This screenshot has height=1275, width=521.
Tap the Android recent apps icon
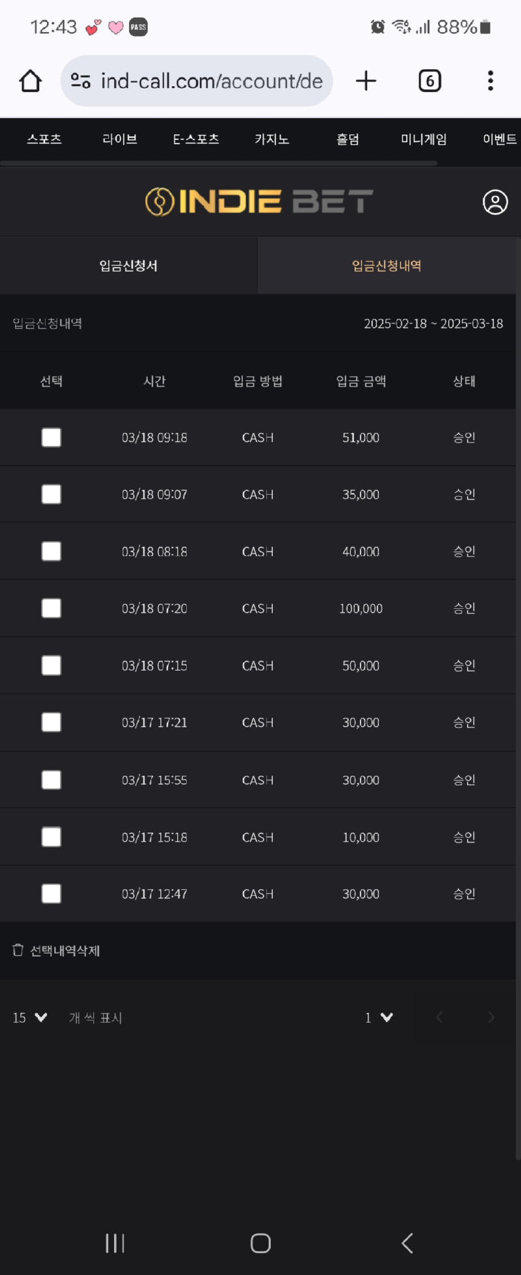[115, 1243]
